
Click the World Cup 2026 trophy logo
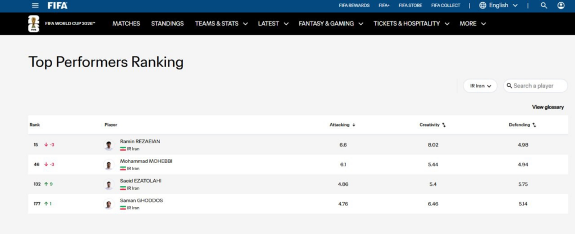click(34, 24)
